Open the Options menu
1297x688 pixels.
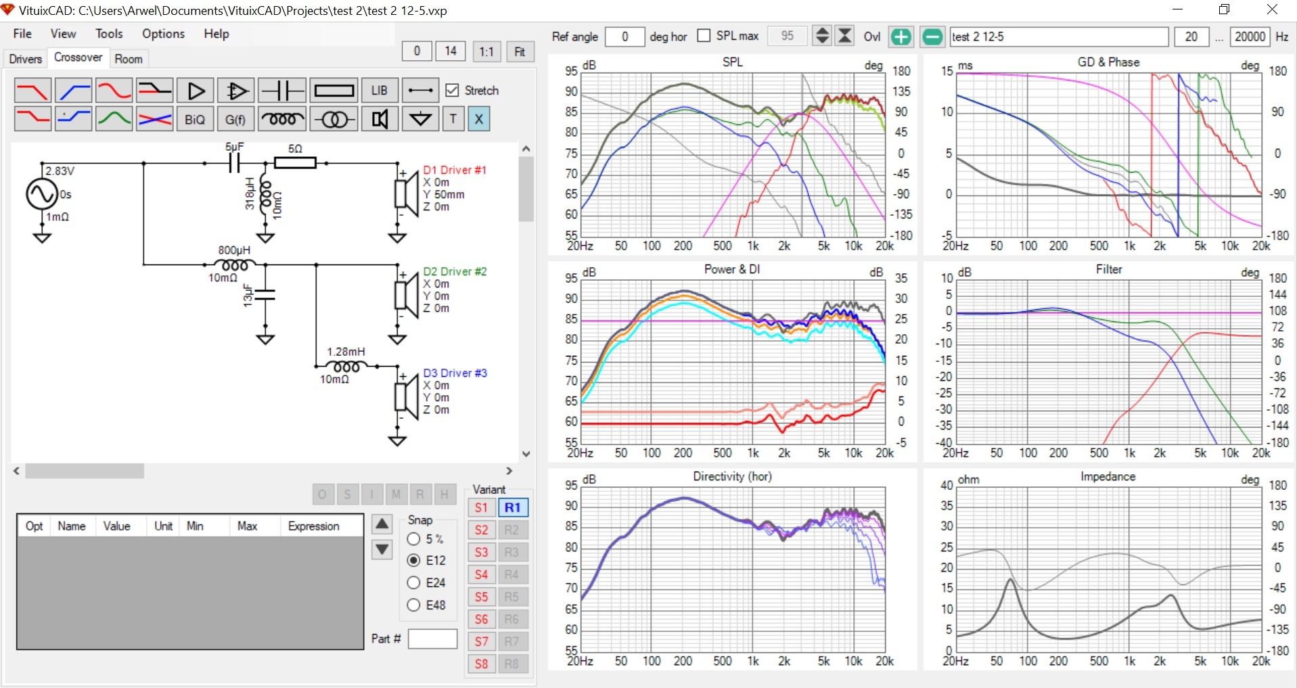(x=163, y=34)
